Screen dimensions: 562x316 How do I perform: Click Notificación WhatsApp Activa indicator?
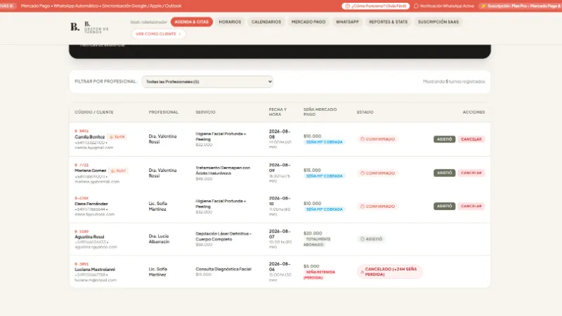click(x=444, y=6)
